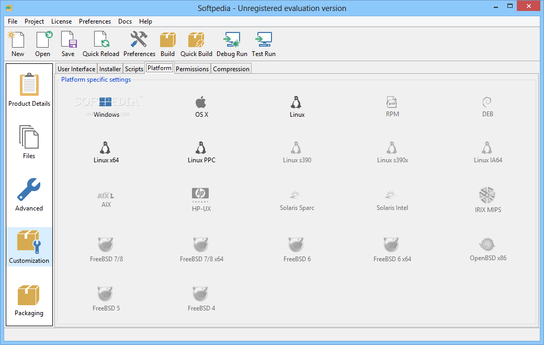Viewport: 544px width, 345px height.
Task: Choose the FreeBSD 6 platform
Action: pyautogui.click(x=297, y=250)
